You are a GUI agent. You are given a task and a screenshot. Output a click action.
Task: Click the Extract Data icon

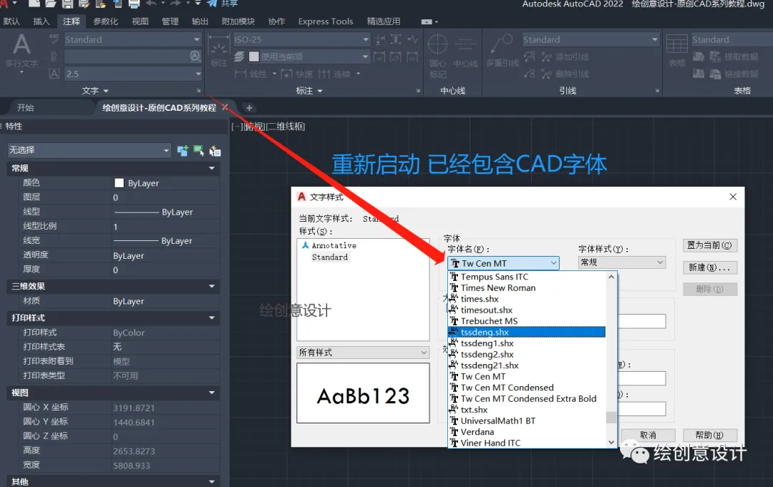click(715, 56)
